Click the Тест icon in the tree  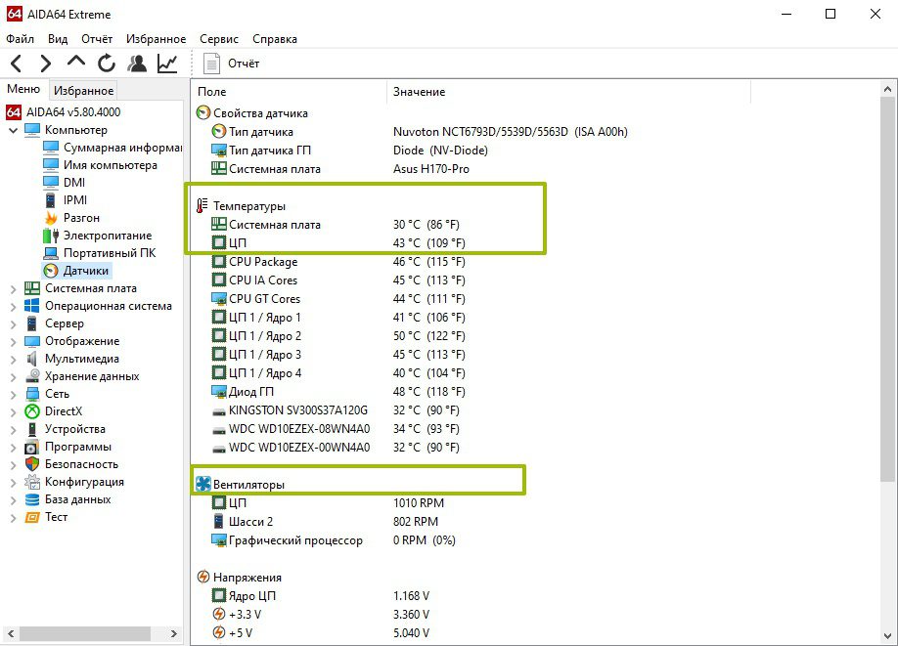32,517
